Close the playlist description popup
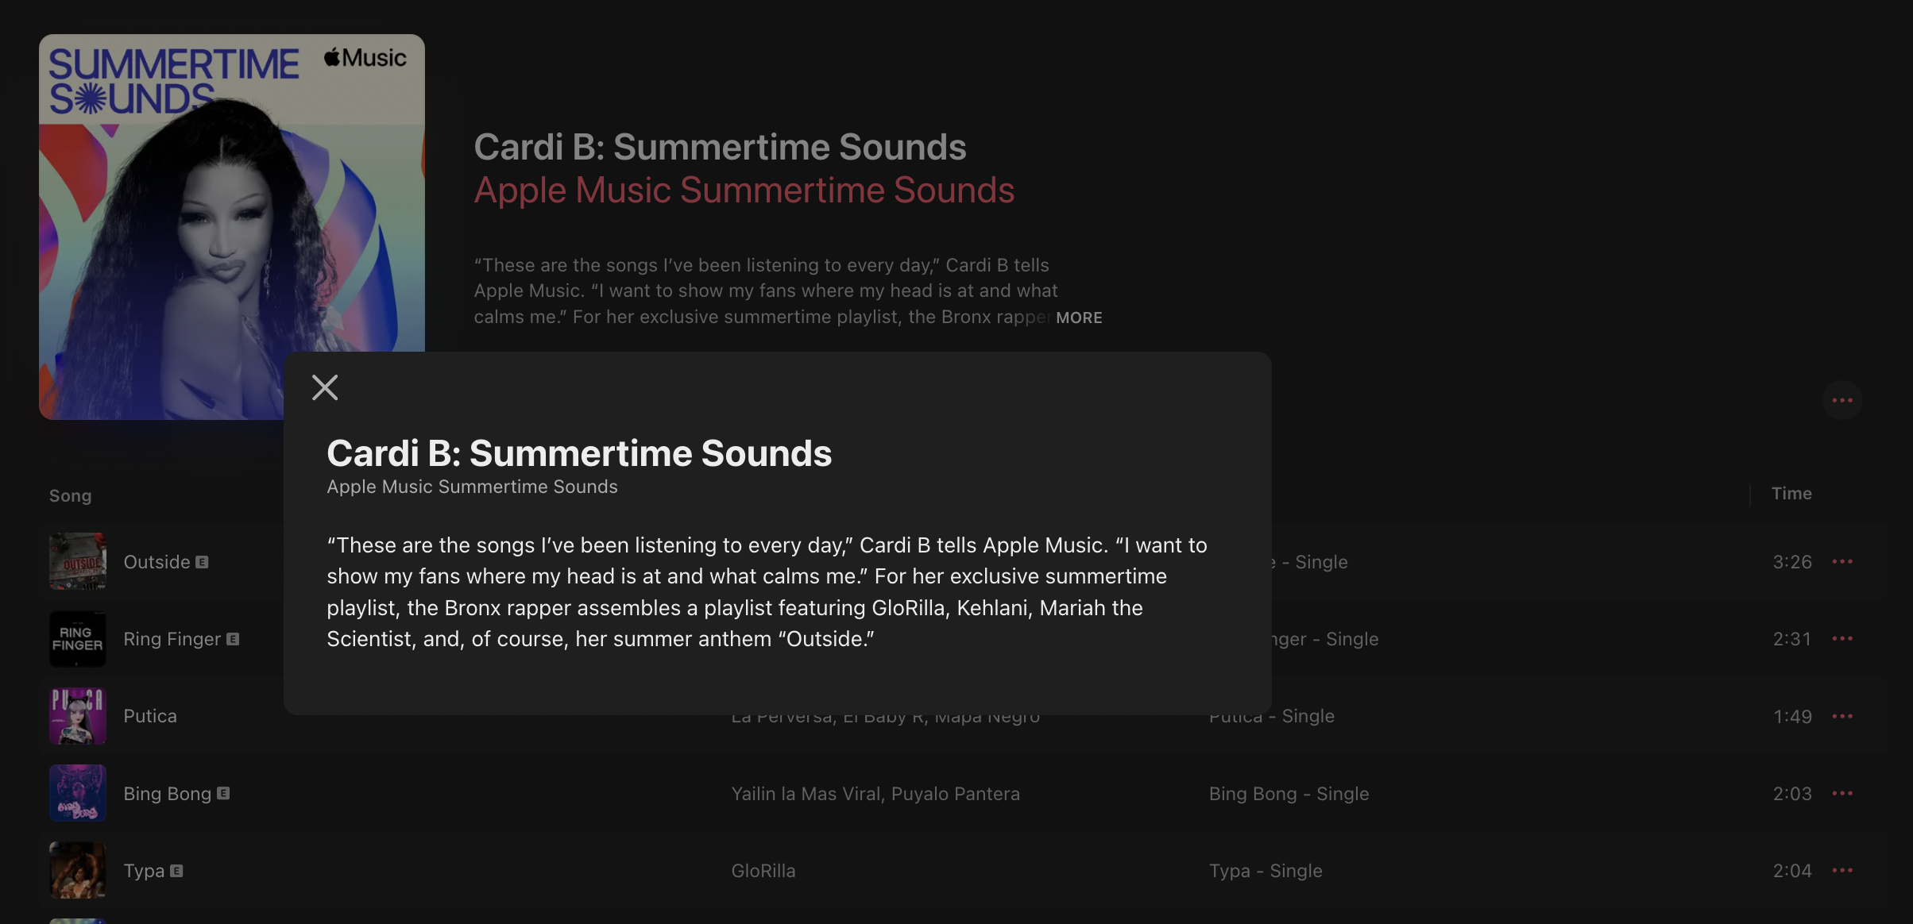1913x924 pixels. click(x=325, y=387)
